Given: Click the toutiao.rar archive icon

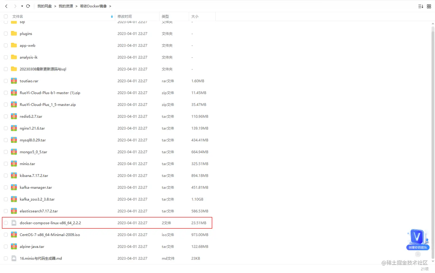Looking at the screenshot, I should pos(14,81).
